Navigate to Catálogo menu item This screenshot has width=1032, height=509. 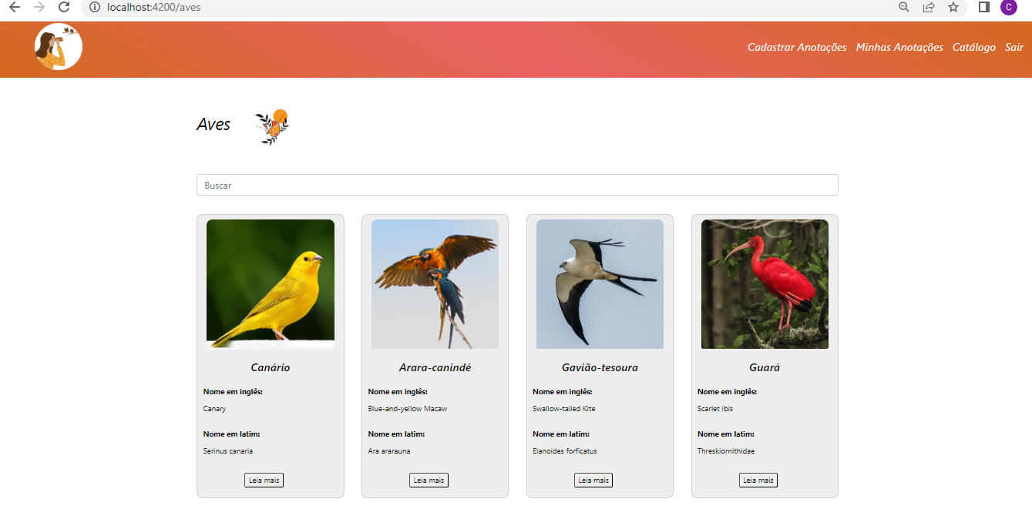pos(973,47)
